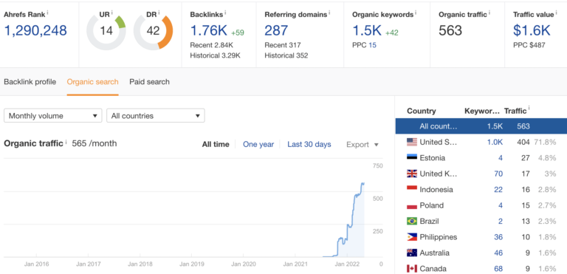Screen dimensions: 567x274
Task: Select the One year range
Action: 258,145
